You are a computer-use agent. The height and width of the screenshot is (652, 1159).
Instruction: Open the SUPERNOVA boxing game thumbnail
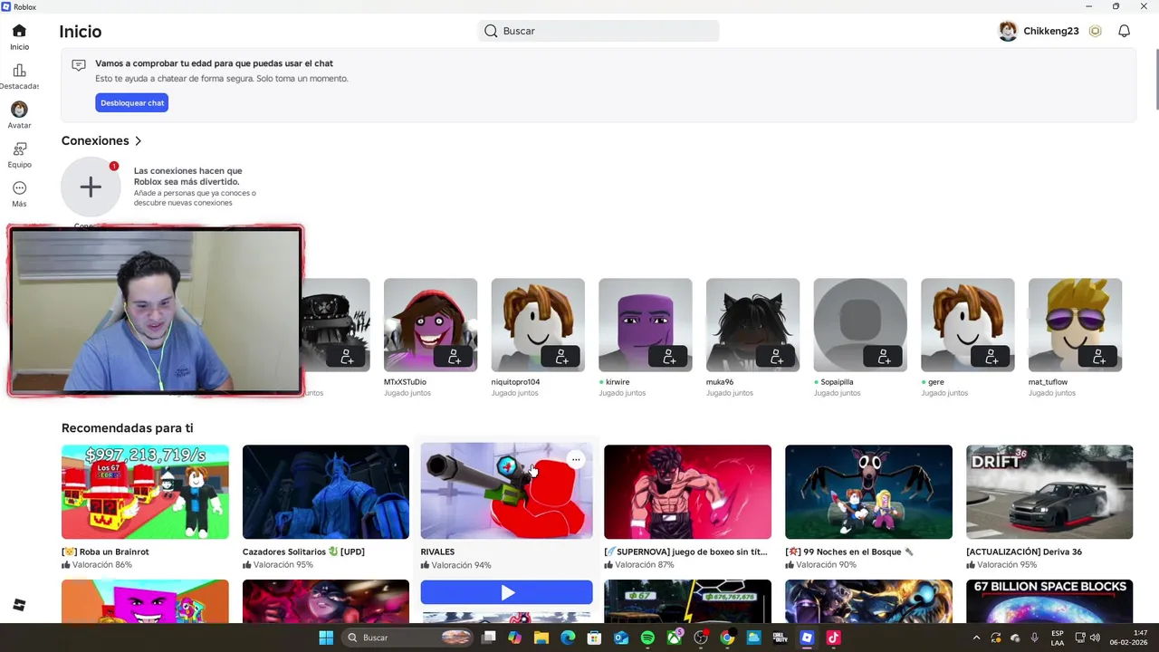pyautogui.click(x=688, y=492)
